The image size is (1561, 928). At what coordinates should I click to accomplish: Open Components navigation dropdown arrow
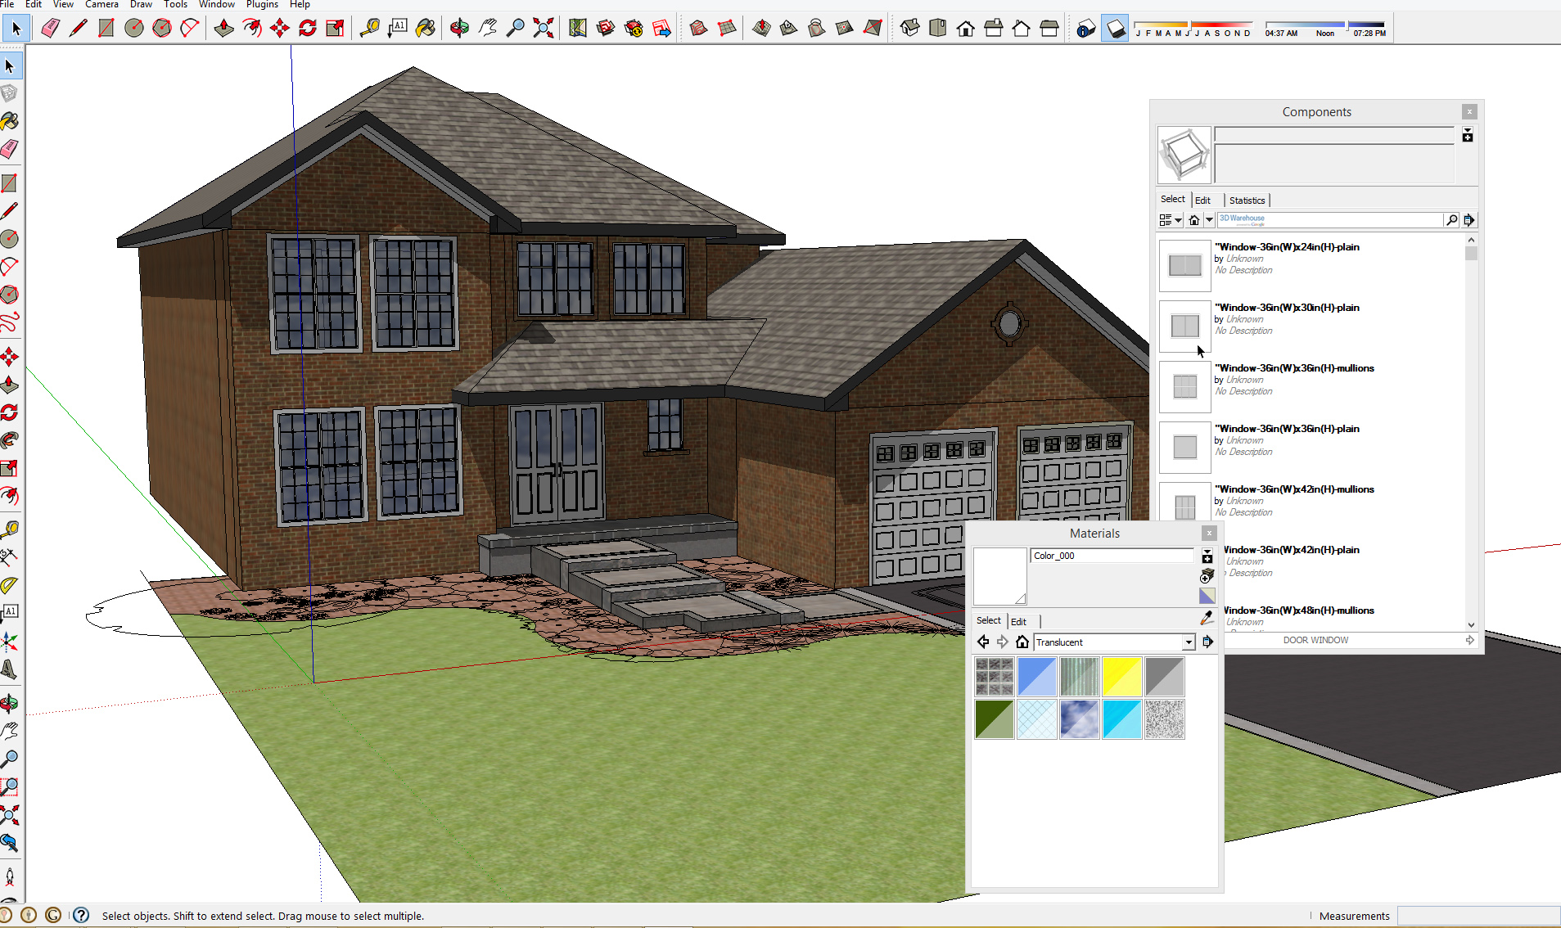click(x=1209, y=219)
